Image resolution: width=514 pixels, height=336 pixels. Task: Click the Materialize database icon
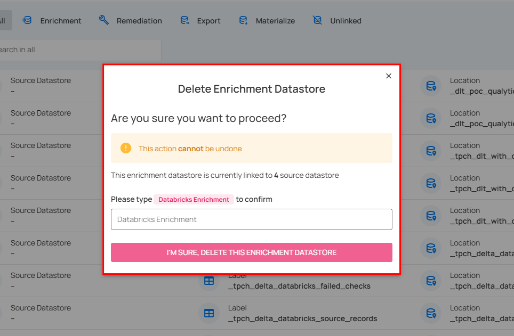243,20
